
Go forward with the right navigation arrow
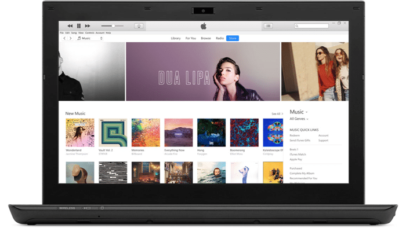70,38
